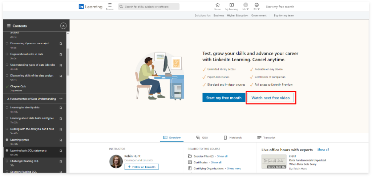Click the Certifying Organizations icon
Image resolution: width=372 pixels, height=177 pixels.
click(190, 168)
